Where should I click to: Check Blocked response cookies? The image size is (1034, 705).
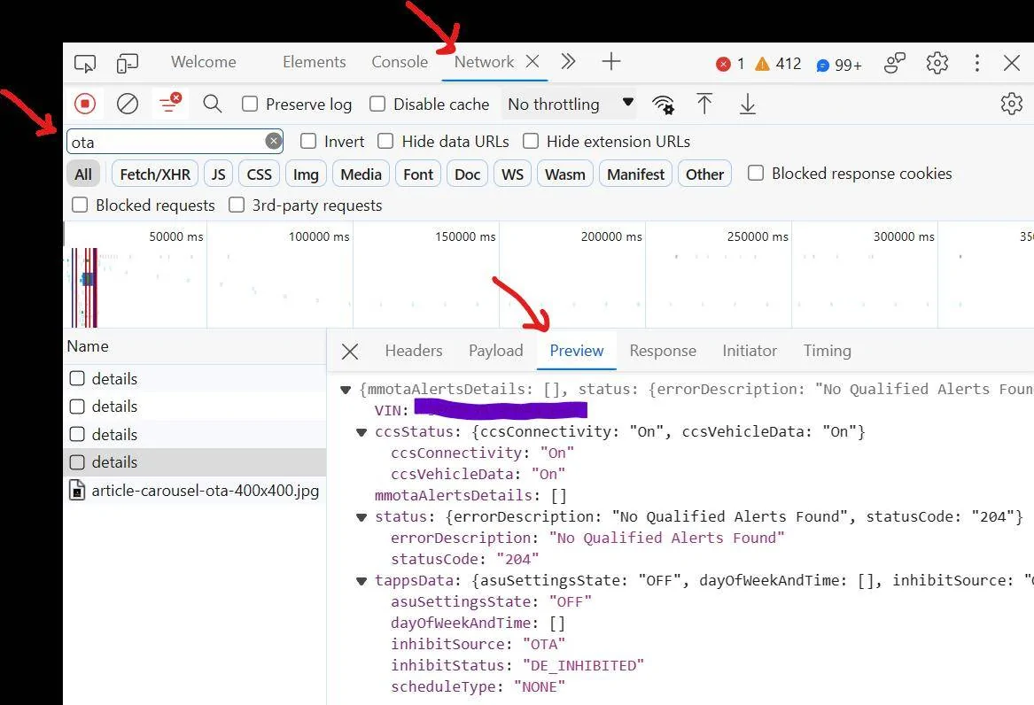click(756, 174)
